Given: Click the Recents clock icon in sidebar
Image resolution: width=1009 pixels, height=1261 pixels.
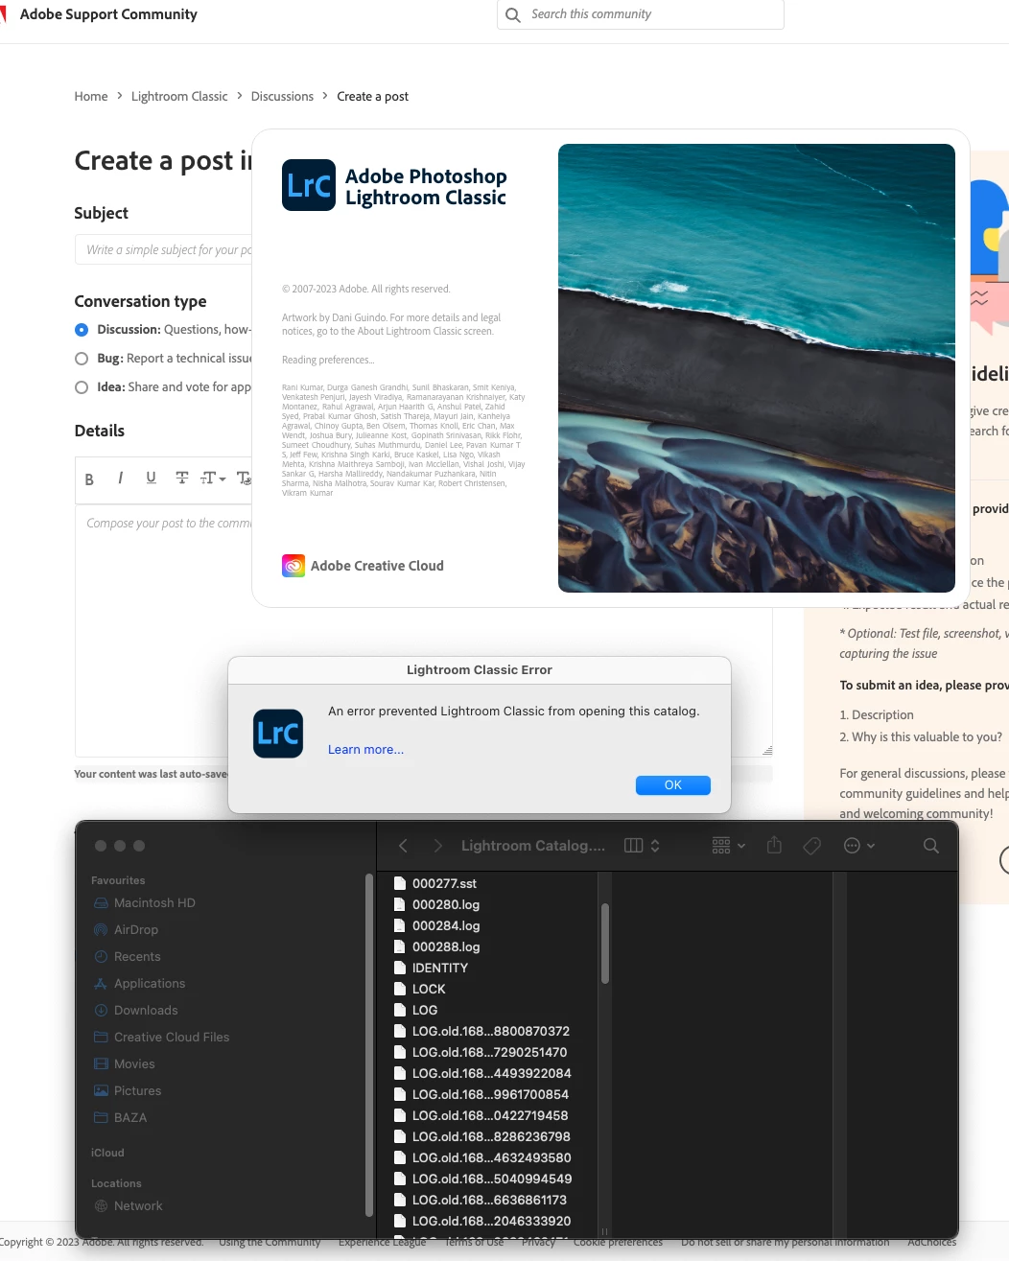Looking at the screenshot, I should point(101,957).
